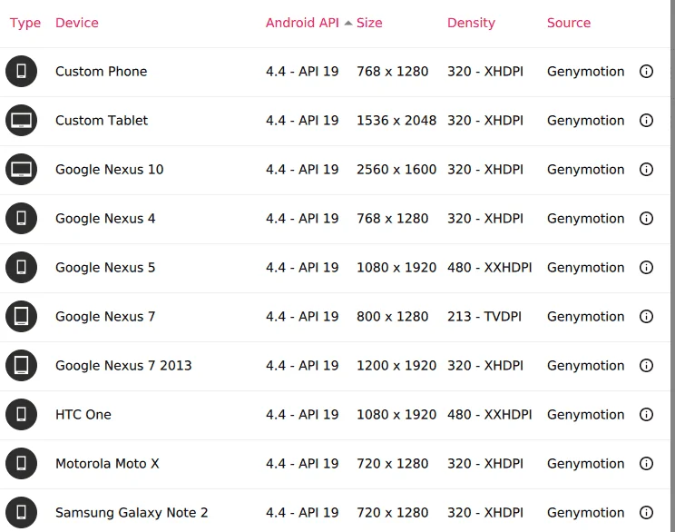Screen dimensions: 675x532
Task: Select the Google Nexus 10 device name
Action: click(x=110, y=169)
